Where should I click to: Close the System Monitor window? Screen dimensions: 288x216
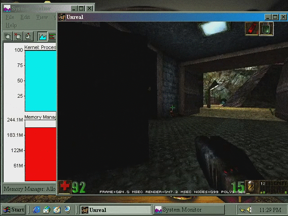click(90, 9)
